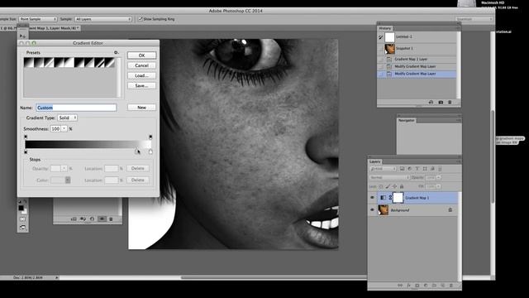The width and height of the screenshot is (529, 298).
Task: Filter layers by pixel layer icon
Action: (403, 169)
